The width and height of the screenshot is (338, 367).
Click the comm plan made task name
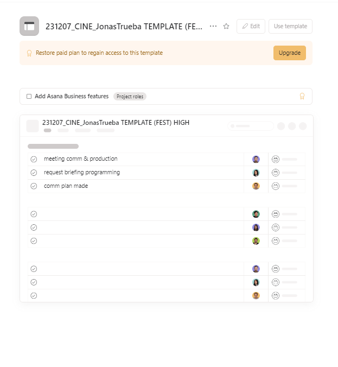pos(66,186)
